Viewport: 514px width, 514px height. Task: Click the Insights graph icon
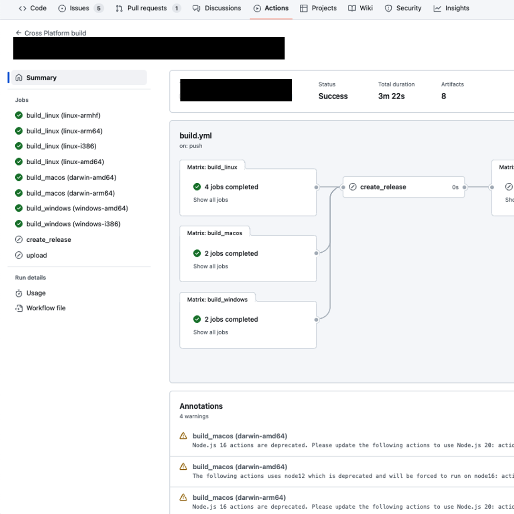point(437,8)
